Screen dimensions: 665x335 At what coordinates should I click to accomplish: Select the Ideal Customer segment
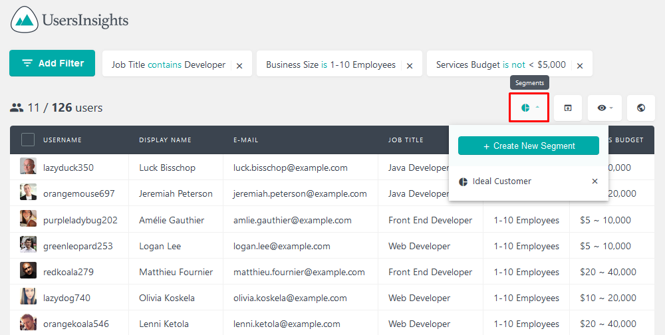pos(501,181)
